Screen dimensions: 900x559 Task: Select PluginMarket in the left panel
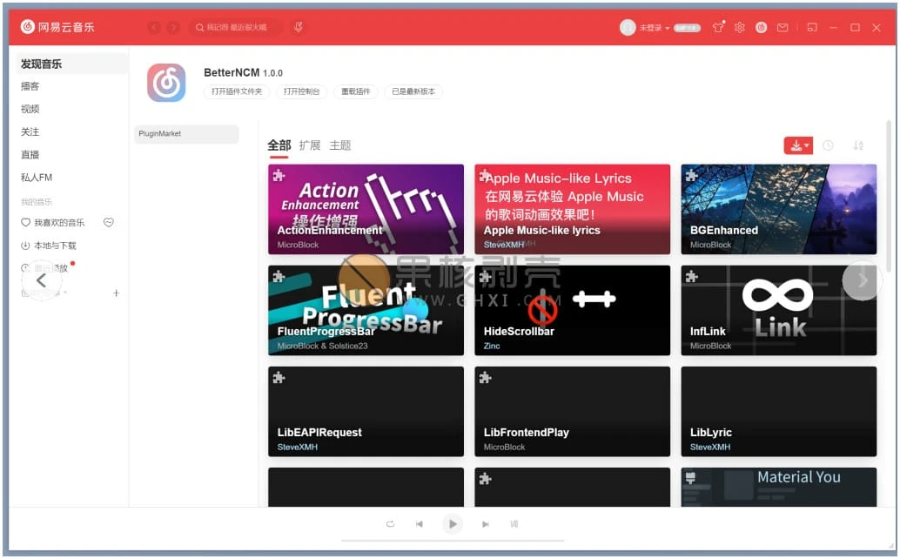(x=185, y=134)
